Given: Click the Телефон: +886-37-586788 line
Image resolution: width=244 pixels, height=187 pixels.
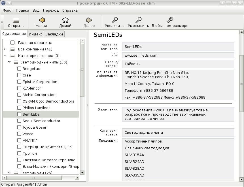Looking at the screenshot, I should [x=149, y=91].
